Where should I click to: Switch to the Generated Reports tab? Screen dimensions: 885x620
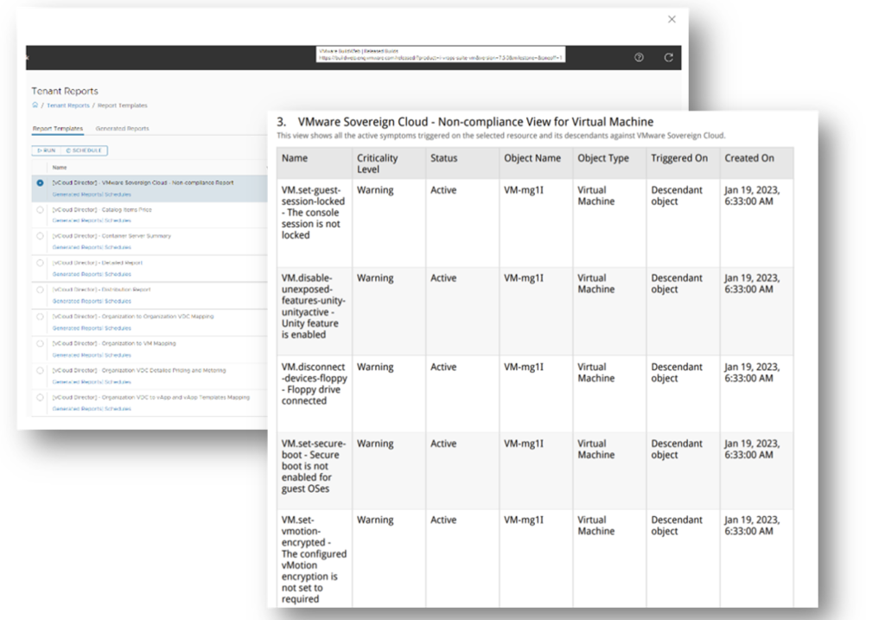122,129
